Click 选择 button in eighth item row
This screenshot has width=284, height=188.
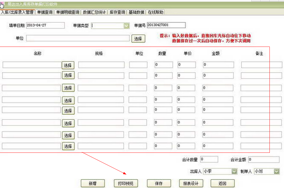[x=68, y=146]
